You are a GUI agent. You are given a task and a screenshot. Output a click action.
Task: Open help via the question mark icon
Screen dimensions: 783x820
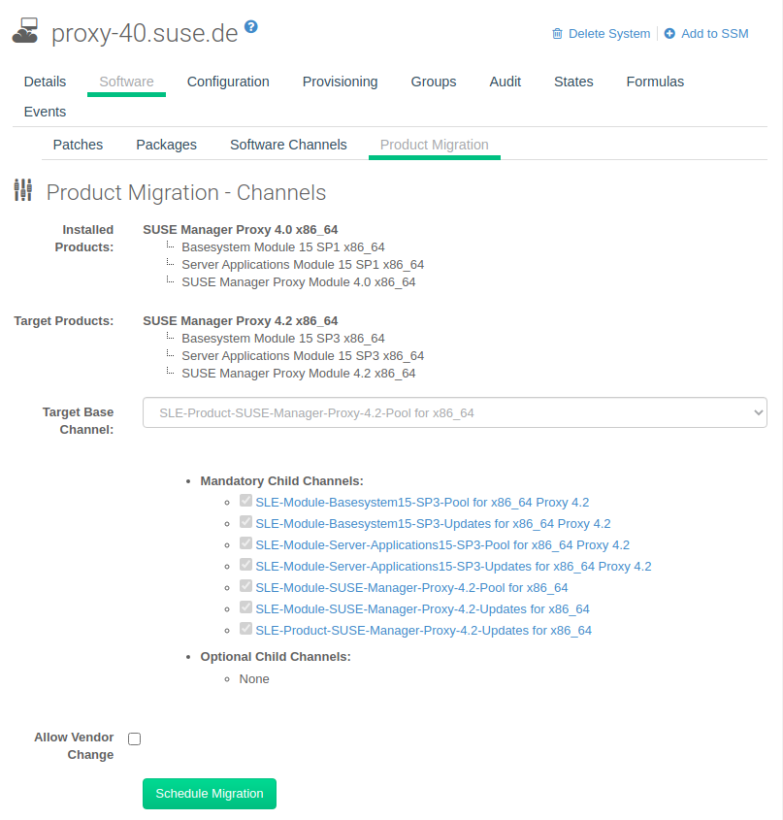coord(251,27)
